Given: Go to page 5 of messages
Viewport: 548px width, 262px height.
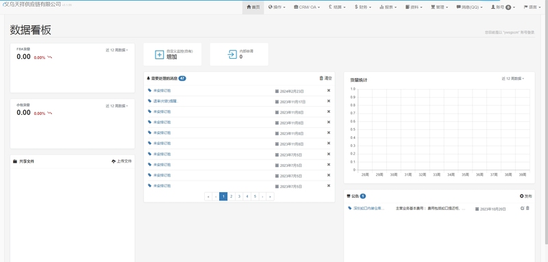Looking at the screenshot, I should point(255,196).
